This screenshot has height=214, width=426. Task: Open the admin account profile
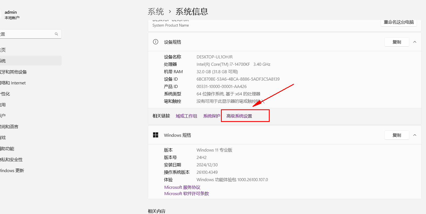click(x=11, y=15)
